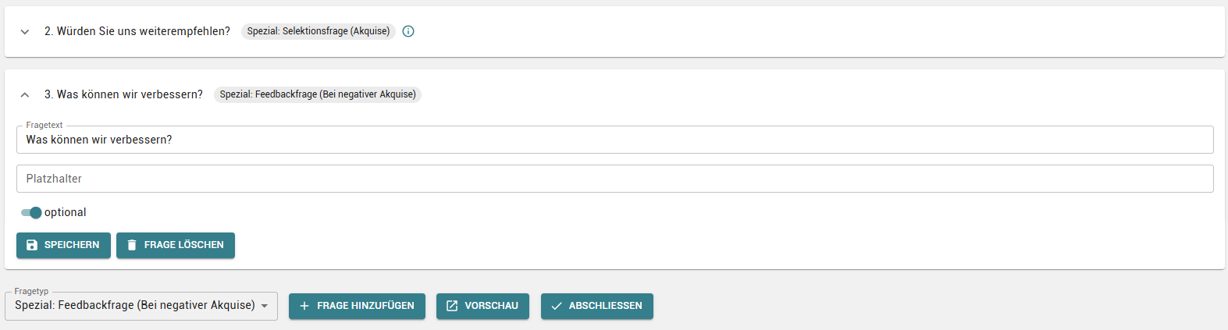This screenshot has height=330, width=1228.
Task: Select the "3. Was können wir verbessern?" header
Action: pyautogui.click(x=123, y=94)
